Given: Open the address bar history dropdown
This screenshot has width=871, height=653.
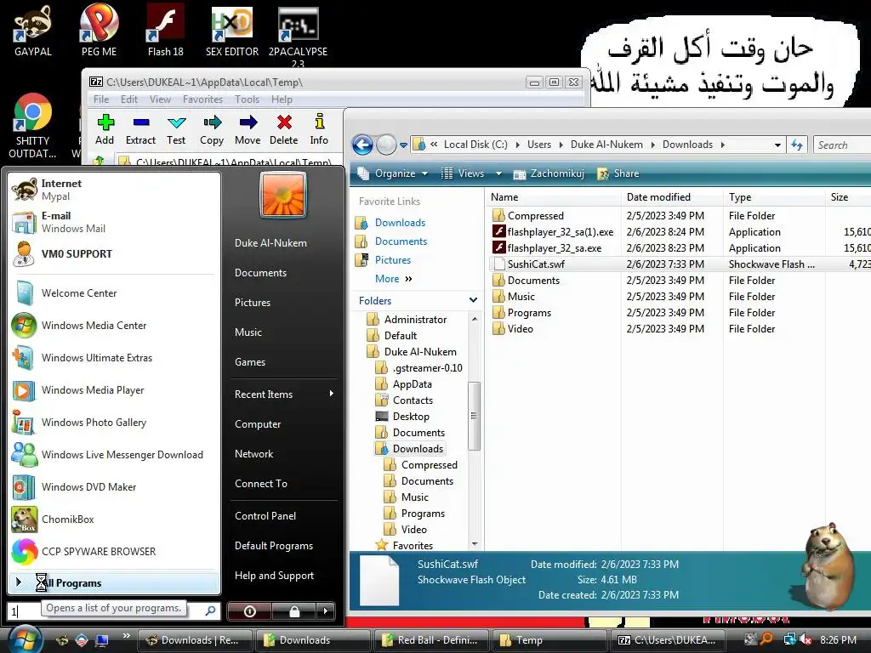Looking at the screenshot, I should [x=777, y=145].
